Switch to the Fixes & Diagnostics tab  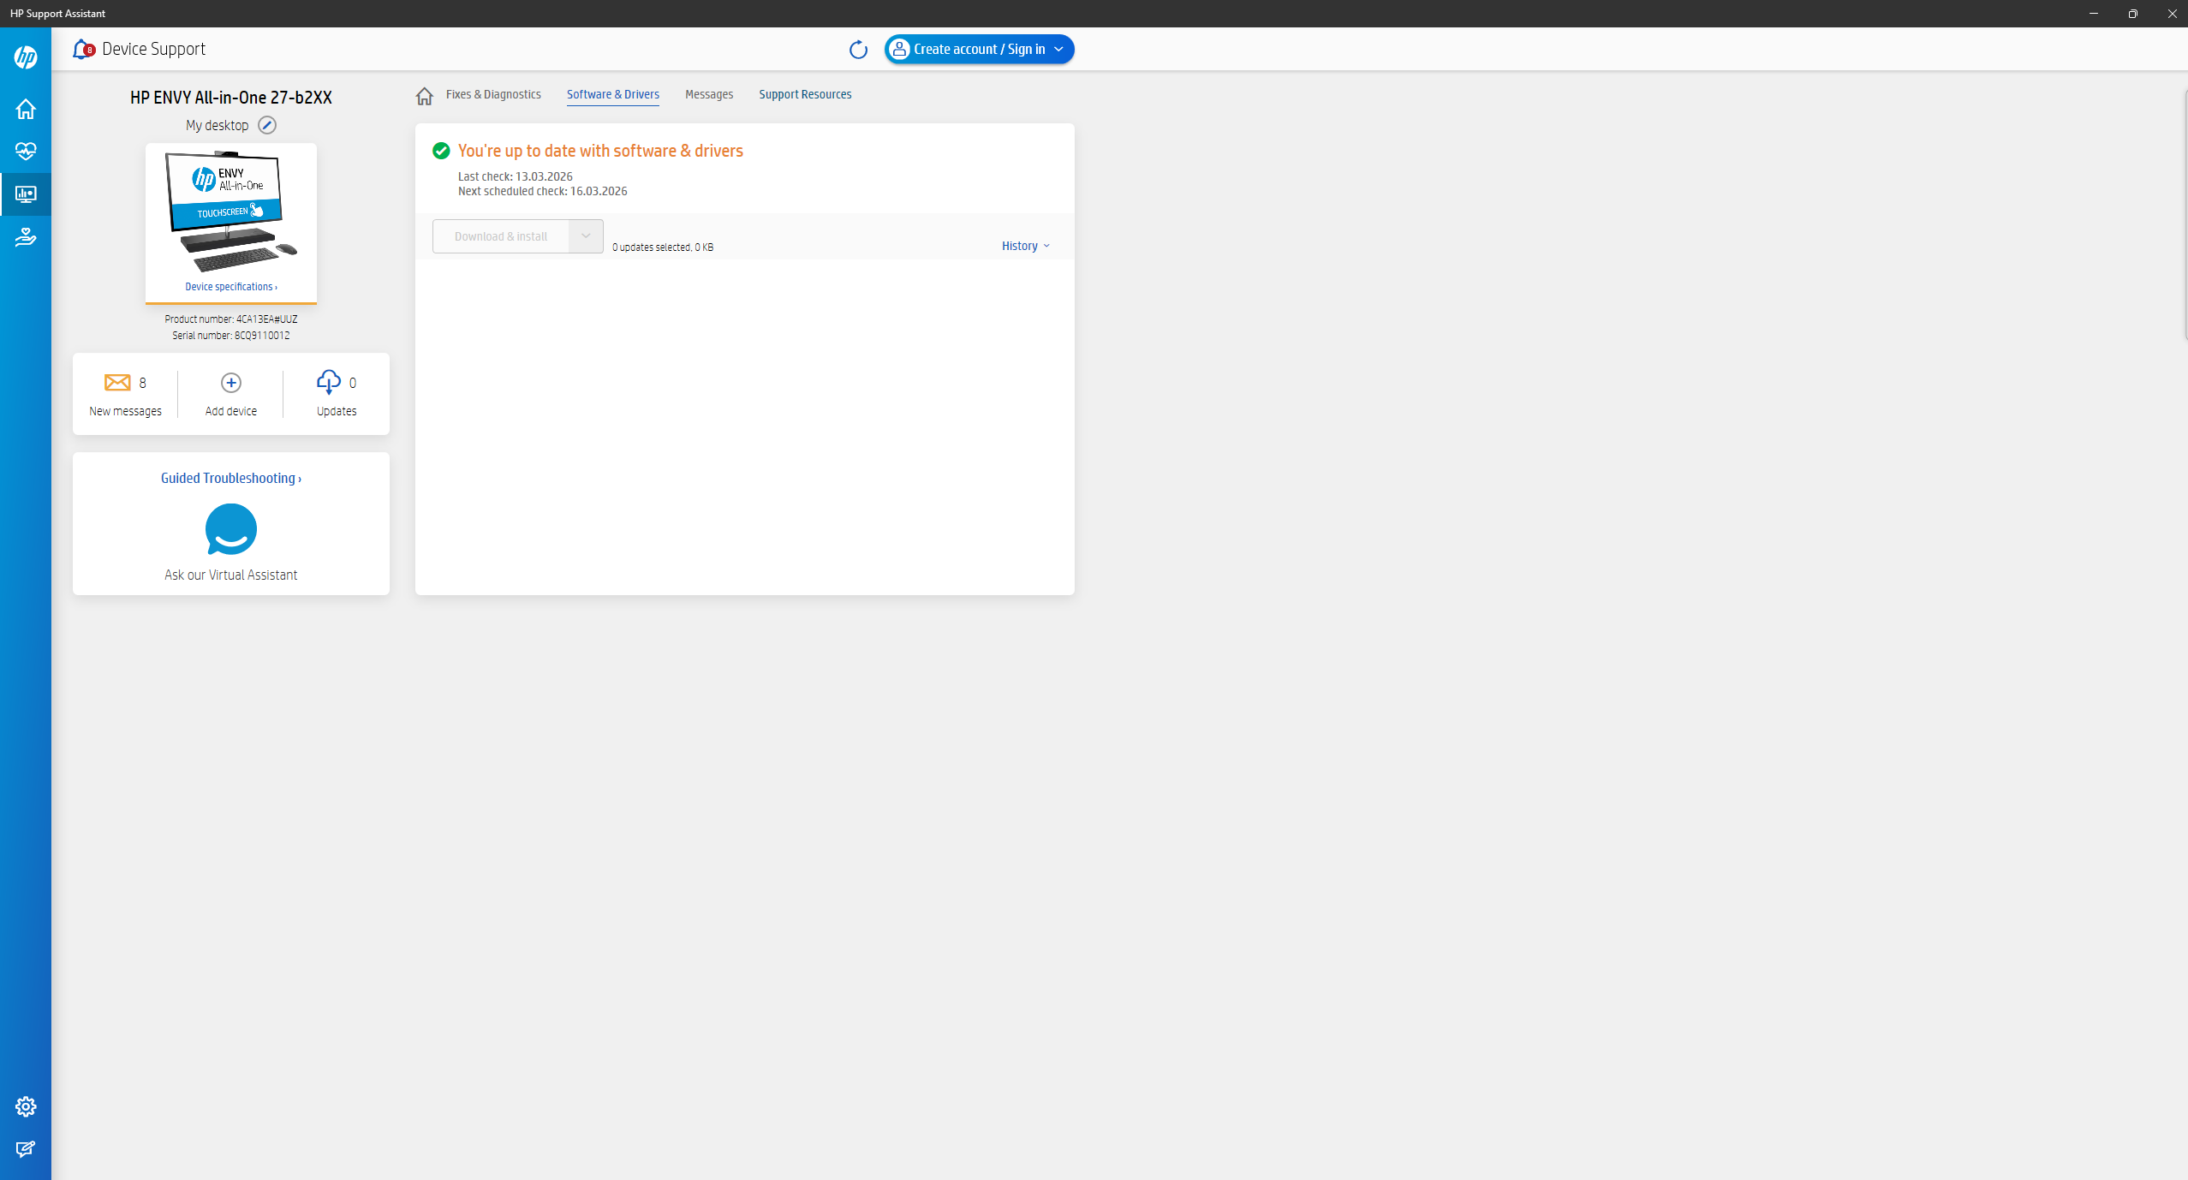493,94
